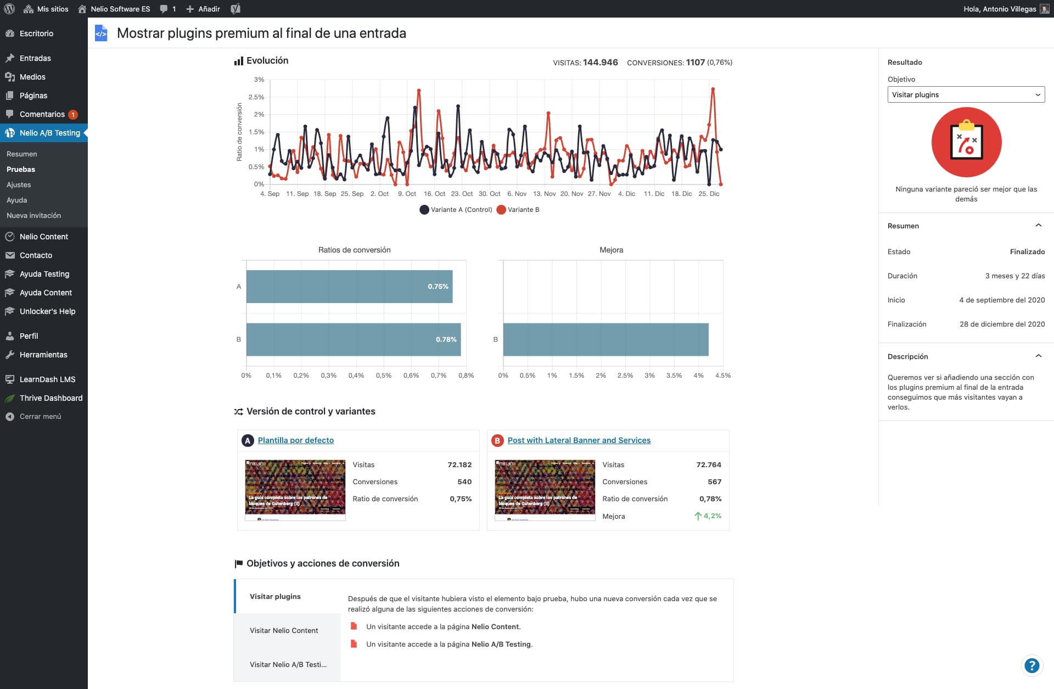Toggle Variante A (Control) legend series
Screen dimensions: 1054x689
click(456, 210)
